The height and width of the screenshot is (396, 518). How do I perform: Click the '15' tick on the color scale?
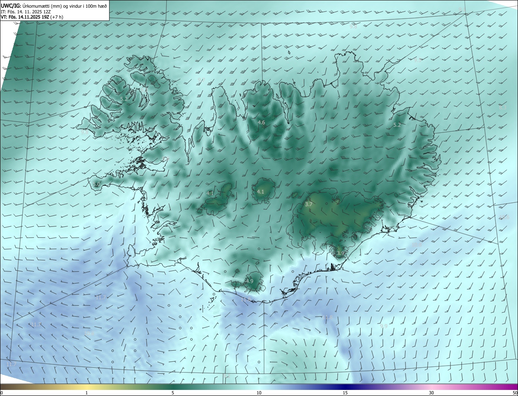[345, 393]
